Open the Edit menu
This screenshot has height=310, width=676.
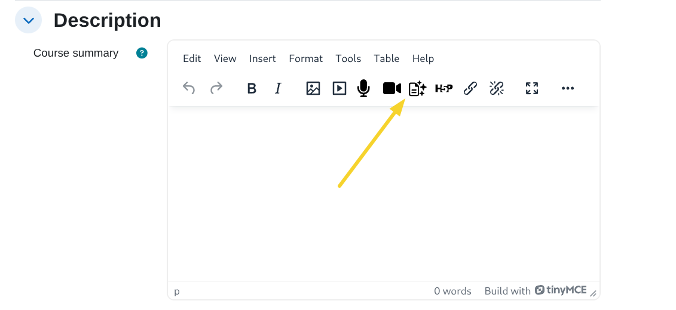(x=192, y=58)
